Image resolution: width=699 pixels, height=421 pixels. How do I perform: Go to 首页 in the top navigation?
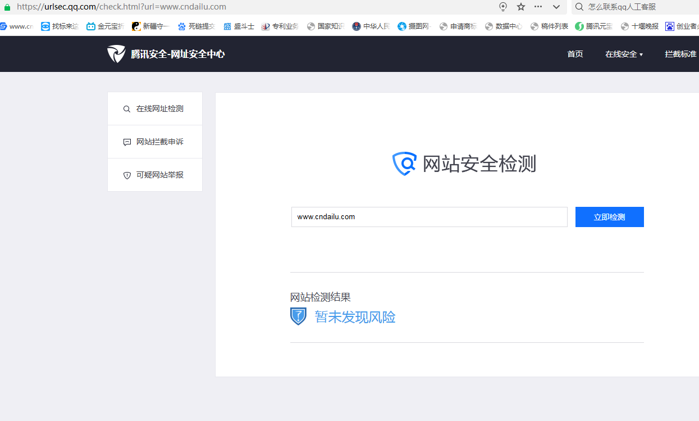pyautogui.click(x=575, y=54)
